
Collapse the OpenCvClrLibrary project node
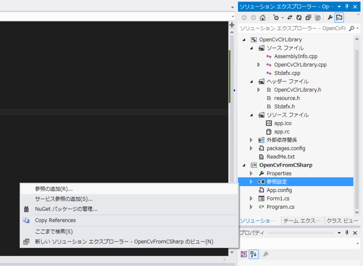[x=244, y=40]
